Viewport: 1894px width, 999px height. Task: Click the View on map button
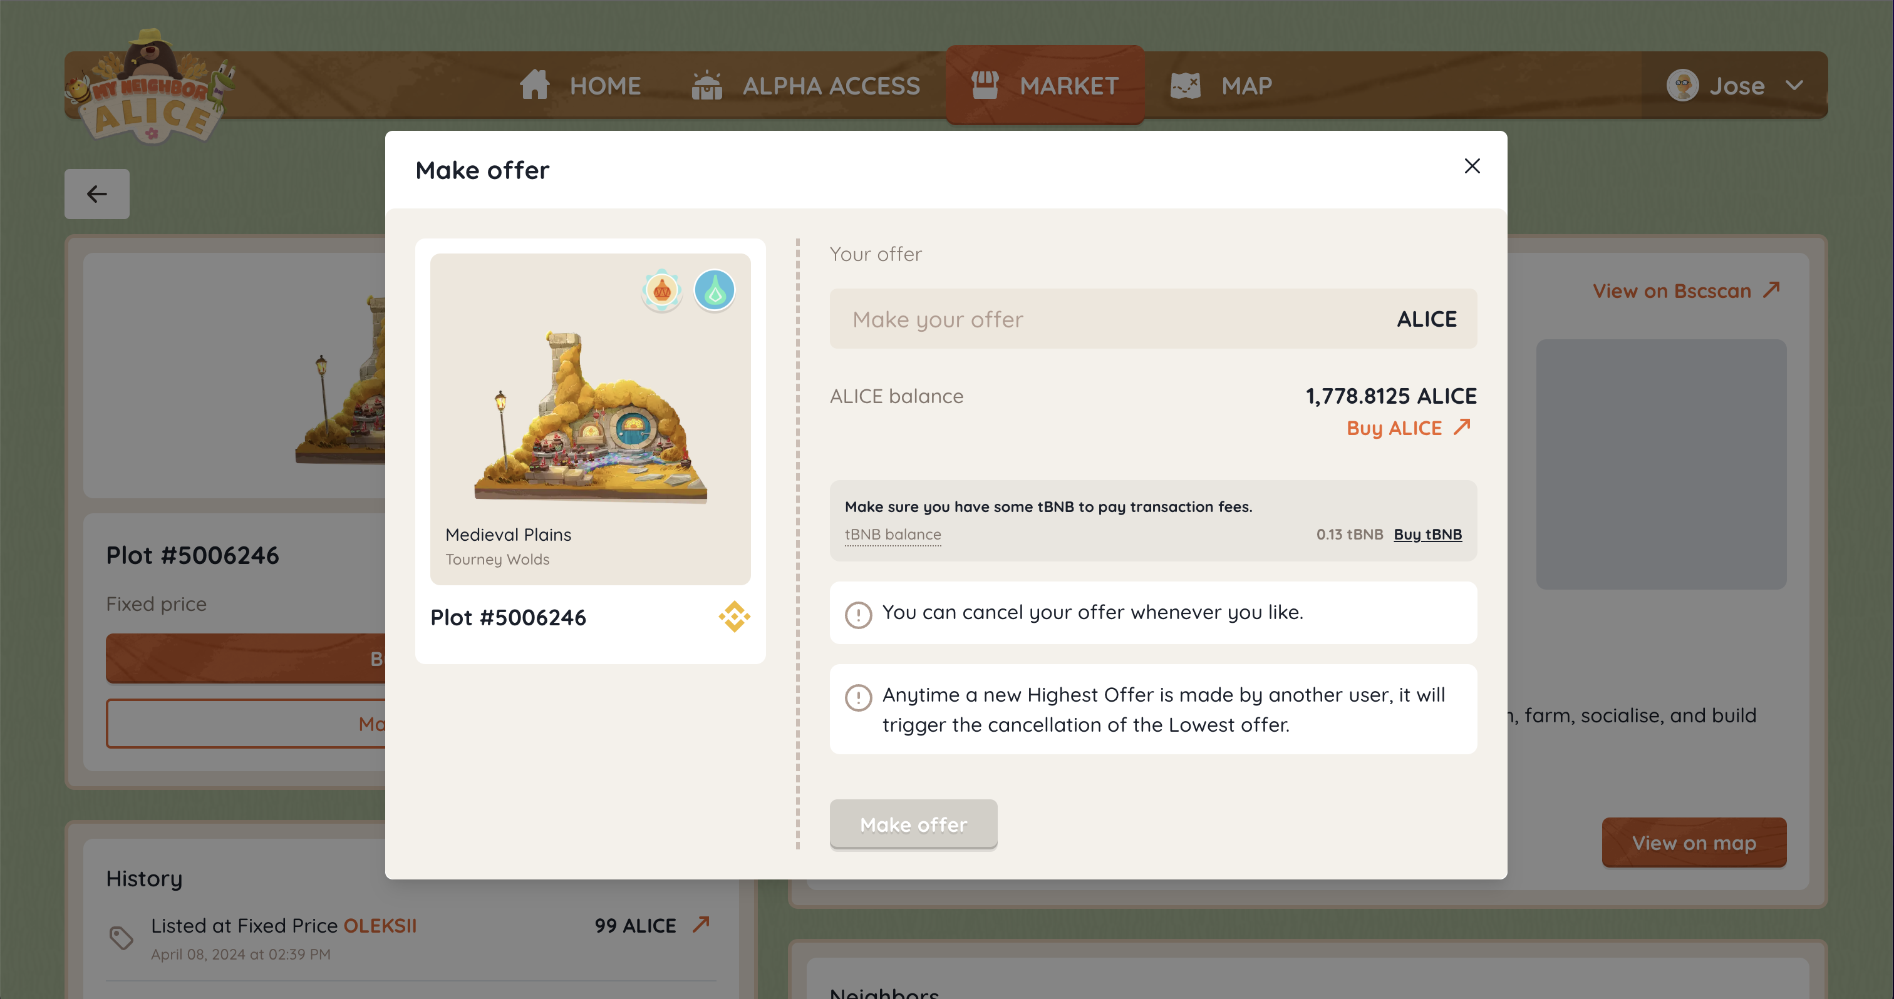coord(1694,843)
